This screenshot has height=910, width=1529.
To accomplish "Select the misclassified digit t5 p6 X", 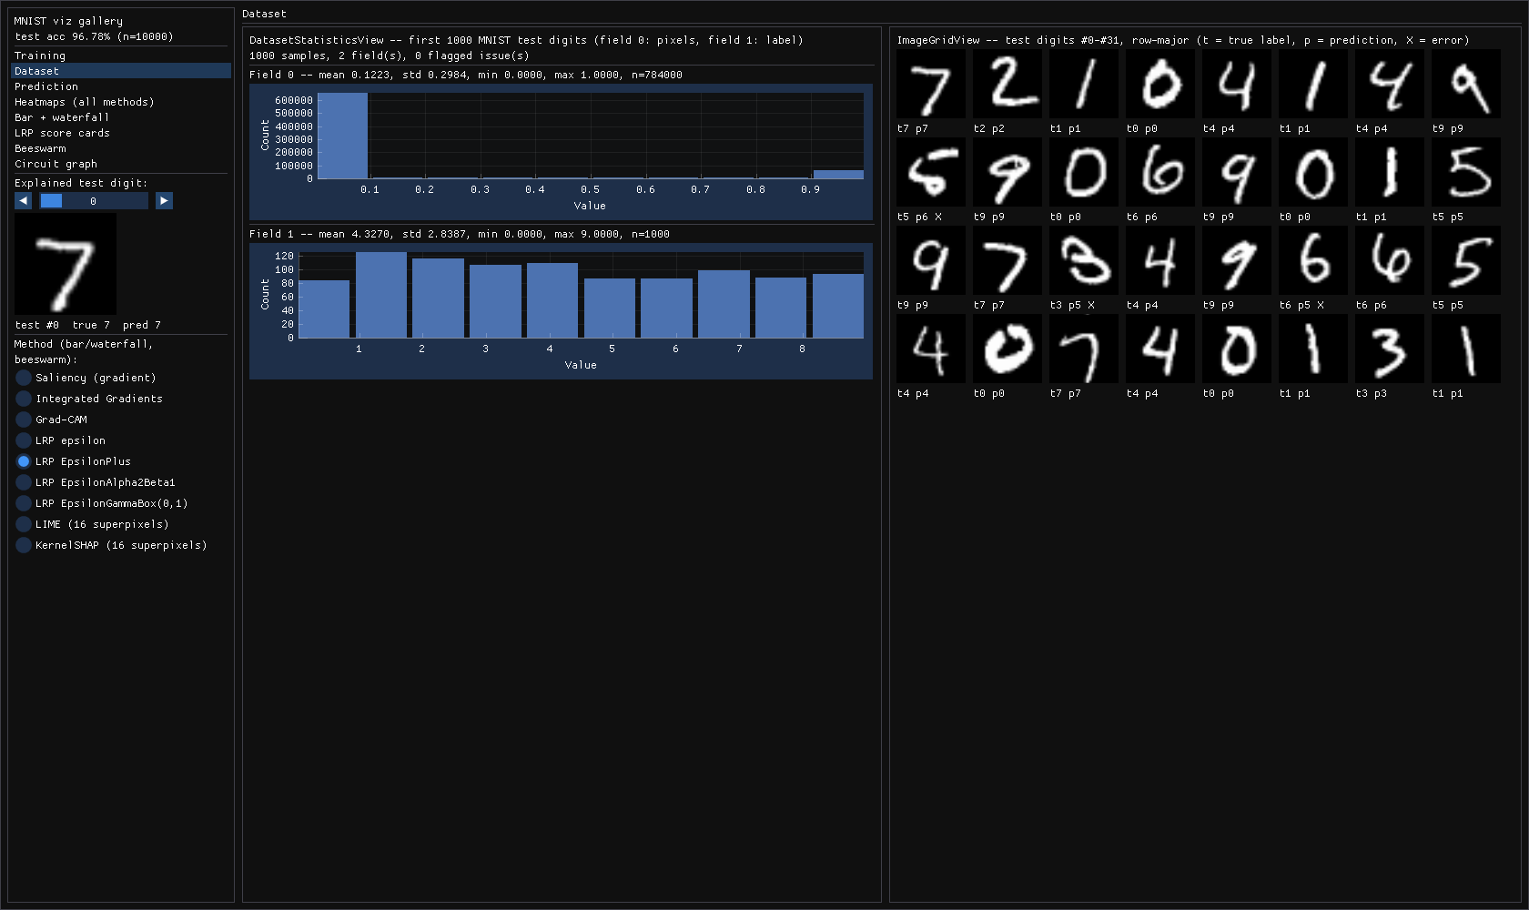I will (931, 172).
